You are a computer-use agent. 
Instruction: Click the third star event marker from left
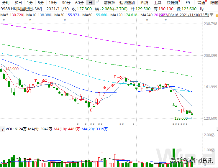click(65, 20)
